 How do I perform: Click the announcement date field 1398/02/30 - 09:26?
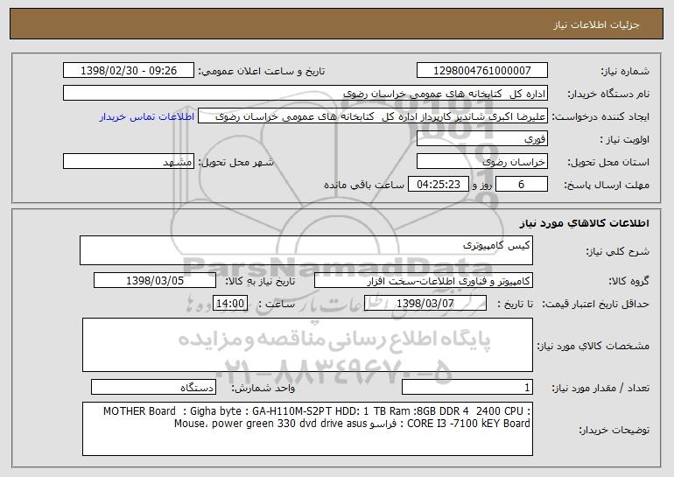click(x=129, y=70)
